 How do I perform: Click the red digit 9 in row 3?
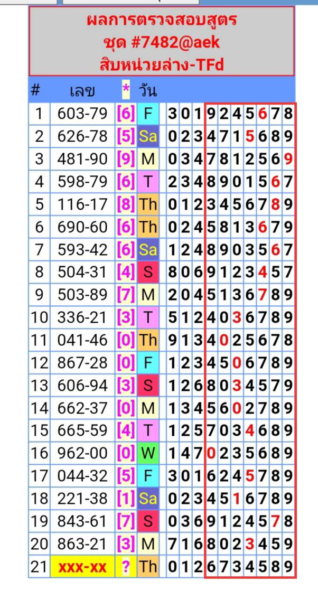coord(288,158)
